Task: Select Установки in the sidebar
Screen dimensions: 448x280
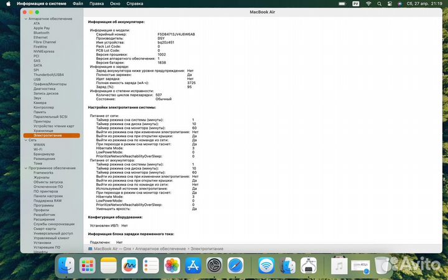Action: click(x=42, y=243)
